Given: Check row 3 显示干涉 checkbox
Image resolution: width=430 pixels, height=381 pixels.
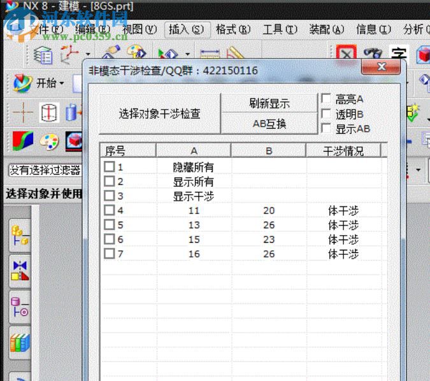Looking at the screenshot, I should [x=109, y=196].
